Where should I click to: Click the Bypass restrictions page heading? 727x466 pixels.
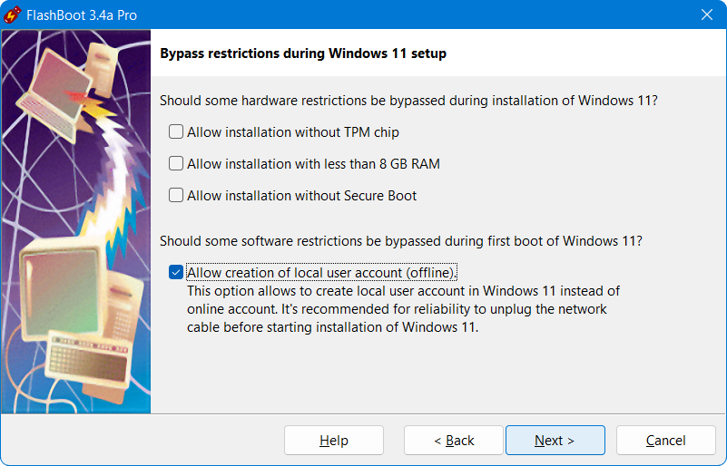[x=303, y=53]
